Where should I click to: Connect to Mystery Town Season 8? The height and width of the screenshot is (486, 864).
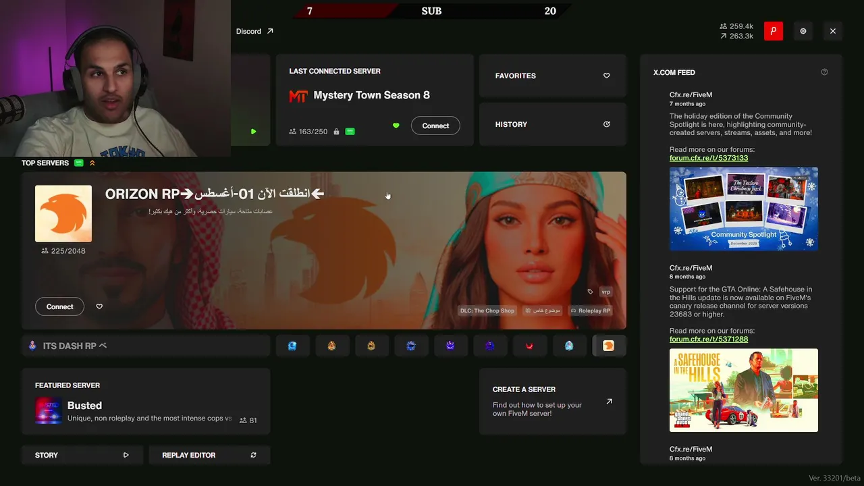[x=435, y=126]
